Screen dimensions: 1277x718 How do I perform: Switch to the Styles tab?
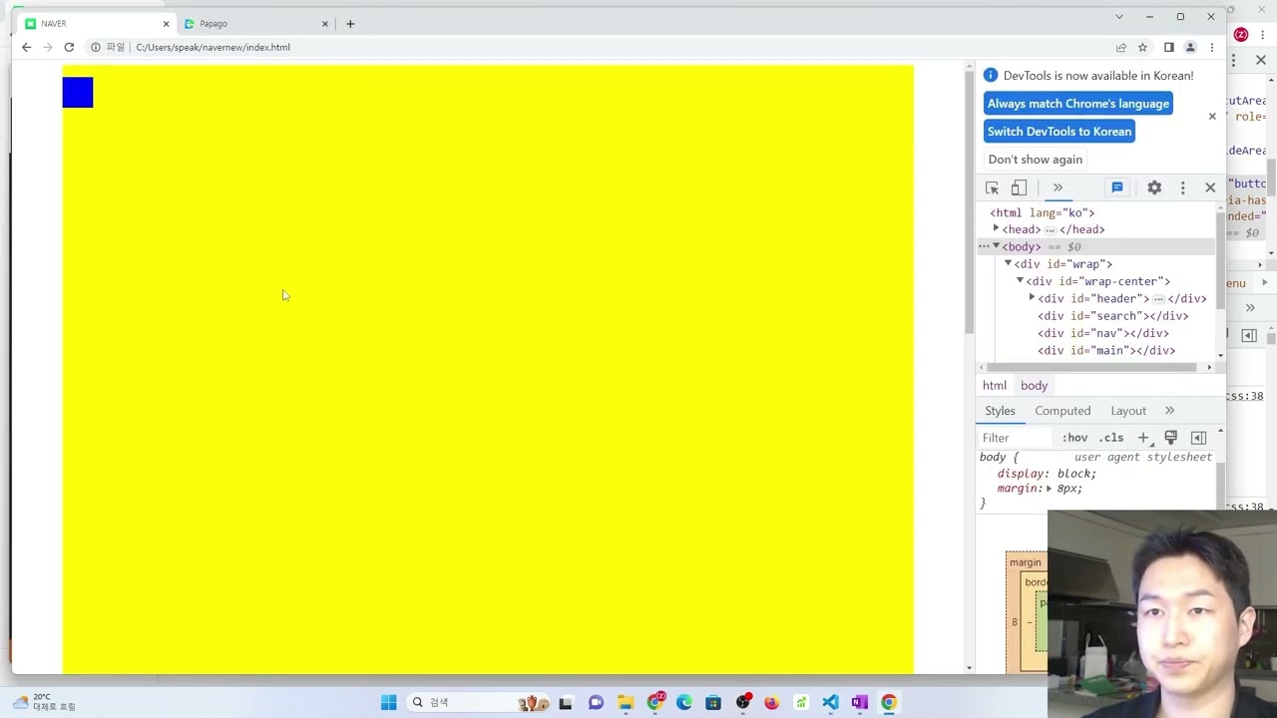click(x=1000, y=411)
